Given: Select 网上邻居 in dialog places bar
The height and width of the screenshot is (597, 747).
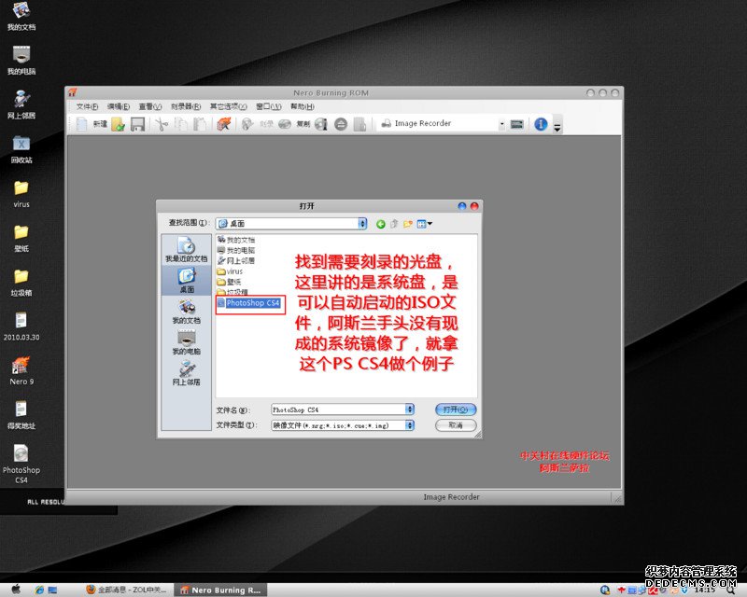Looking at the screenshot, I should coord(186,373).
